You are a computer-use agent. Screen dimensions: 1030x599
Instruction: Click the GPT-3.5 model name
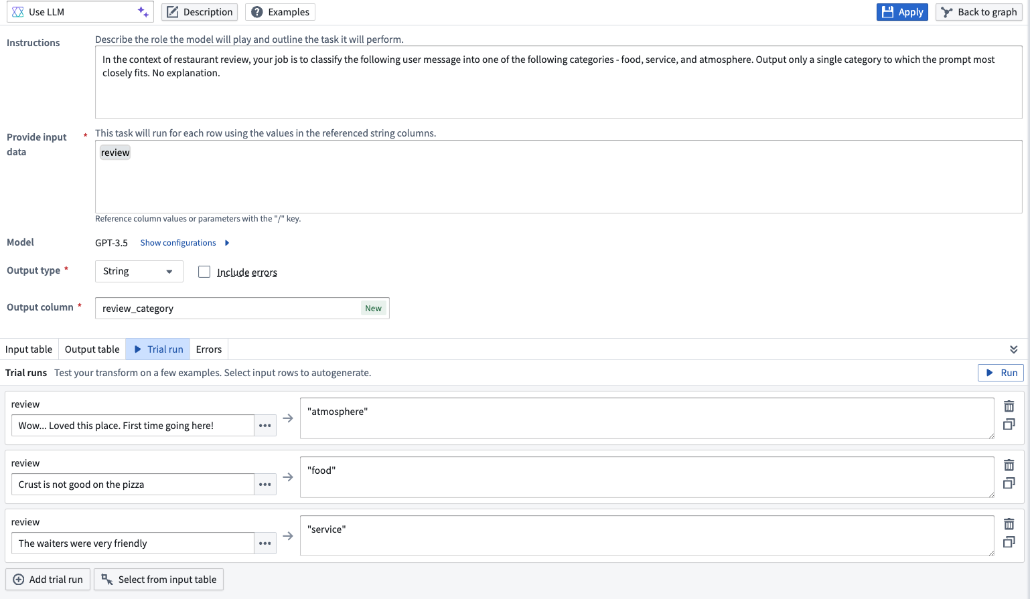111,243
